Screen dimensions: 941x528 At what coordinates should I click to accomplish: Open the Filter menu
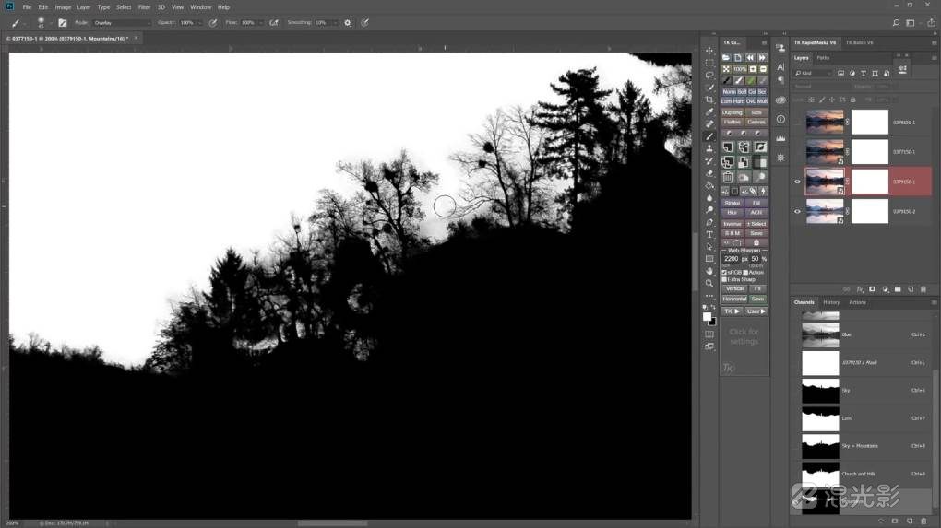(144, 7)
